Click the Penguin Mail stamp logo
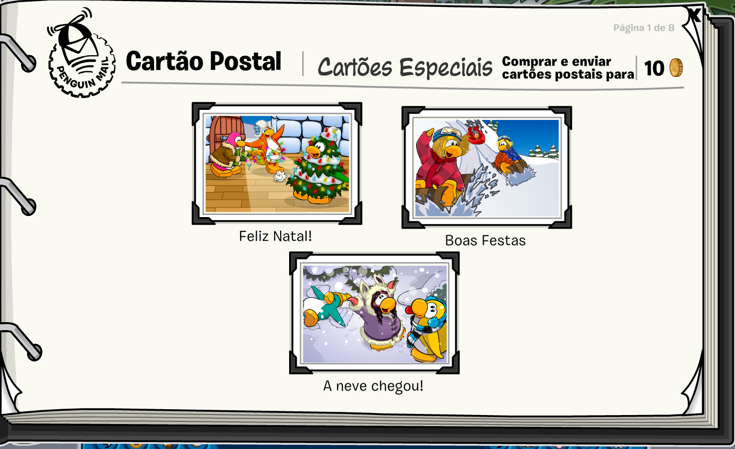This screenshot has width=735, height=449. tap(82, 54)
